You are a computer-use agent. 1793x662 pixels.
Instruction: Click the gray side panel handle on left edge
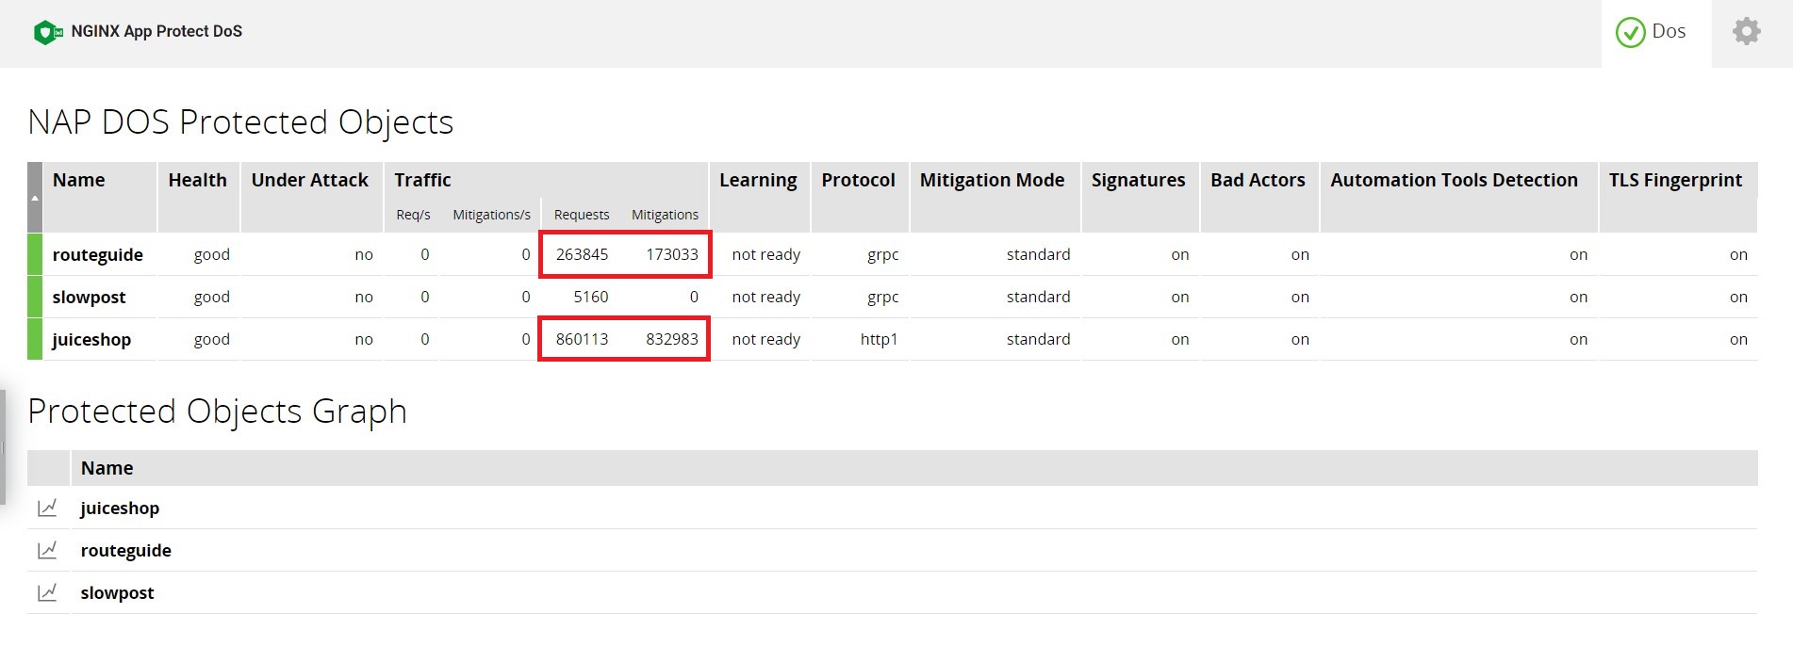click(x=3, y=447)
